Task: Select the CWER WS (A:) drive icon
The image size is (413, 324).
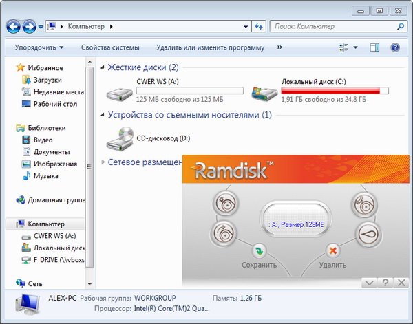Action: click(x=119, y=94)
